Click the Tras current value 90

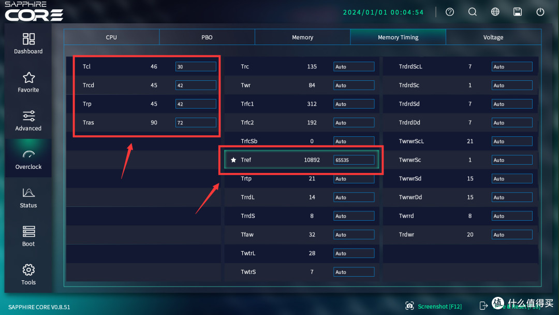click(154, 122)
